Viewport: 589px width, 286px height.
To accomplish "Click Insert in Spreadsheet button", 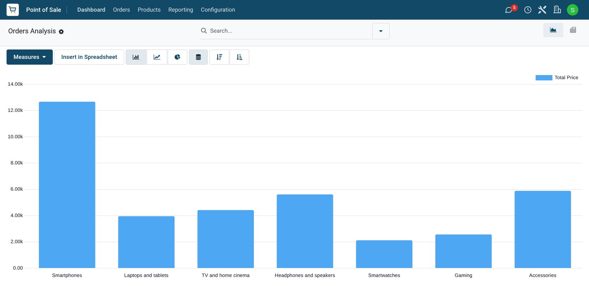I will tap(89, 57).
